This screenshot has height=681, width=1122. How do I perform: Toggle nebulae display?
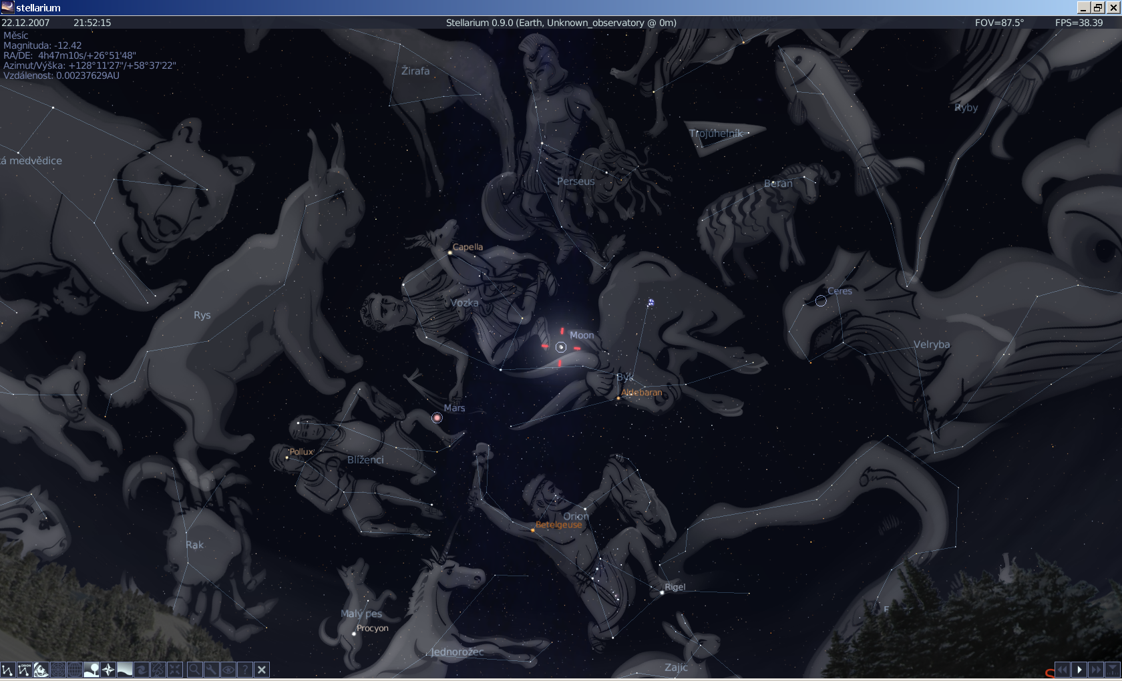point(142,670)
